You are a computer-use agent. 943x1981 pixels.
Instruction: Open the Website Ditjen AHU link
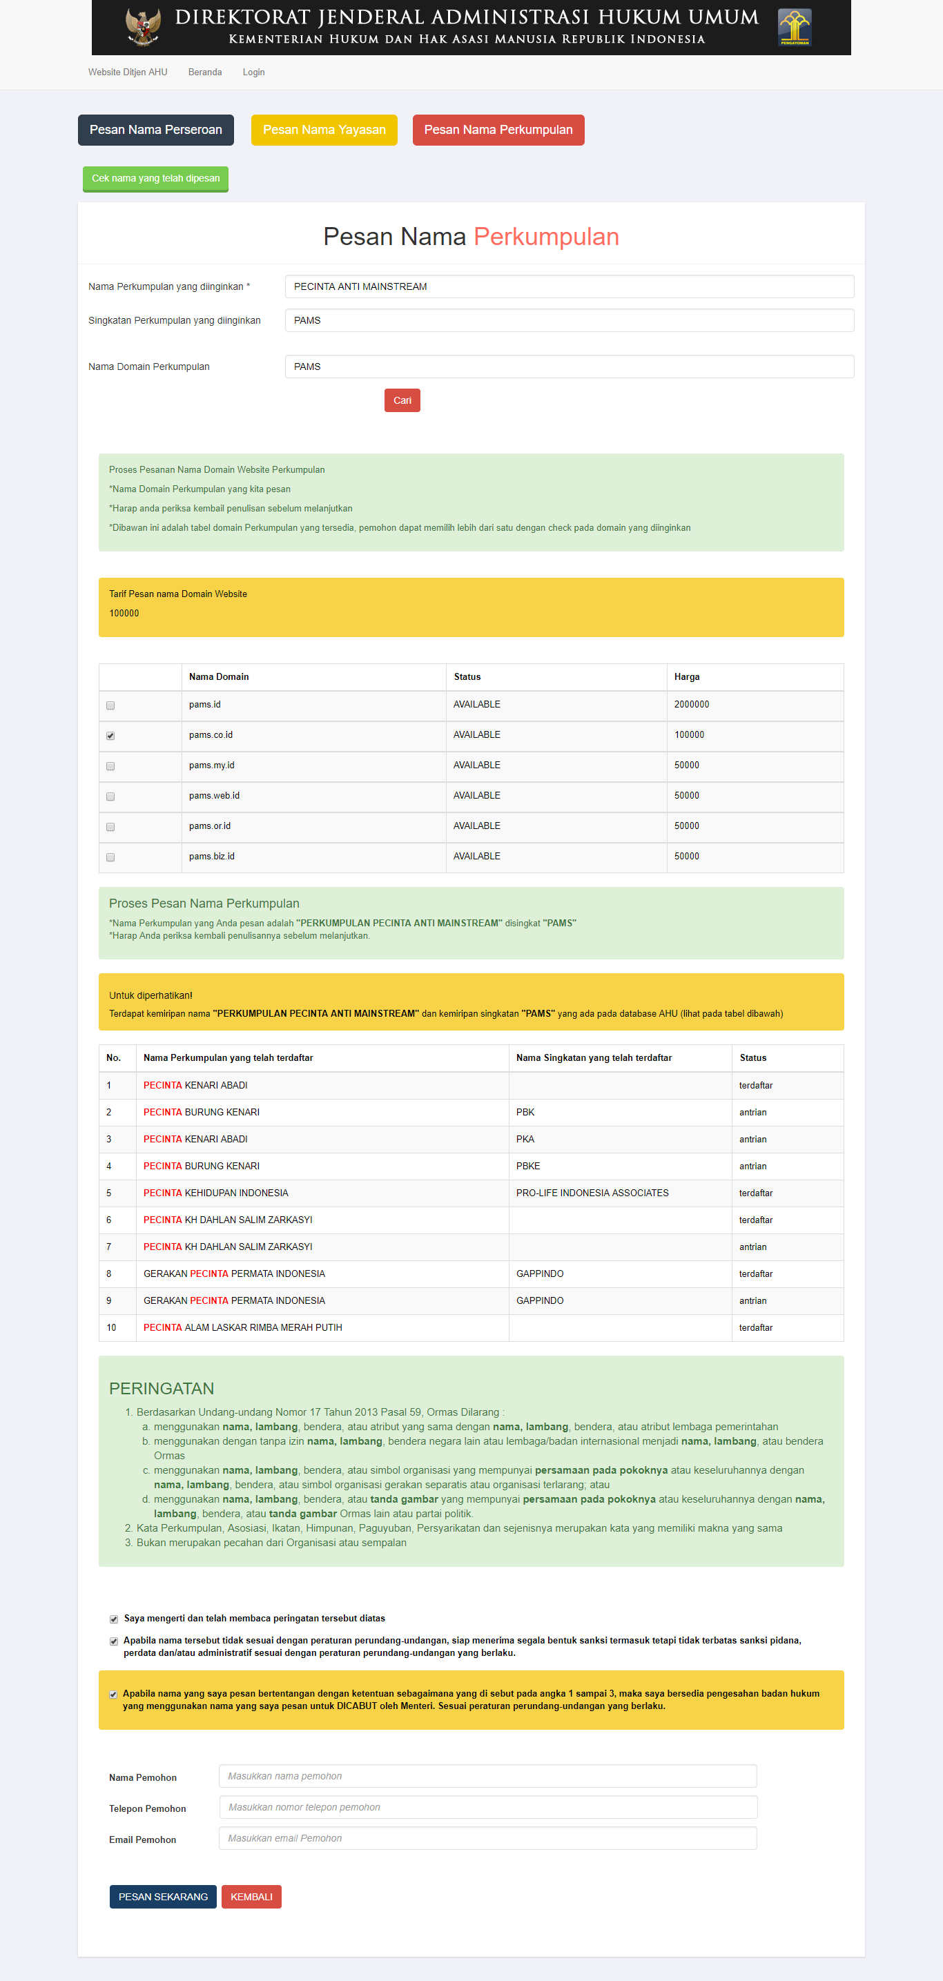click(x=128, y=72)
